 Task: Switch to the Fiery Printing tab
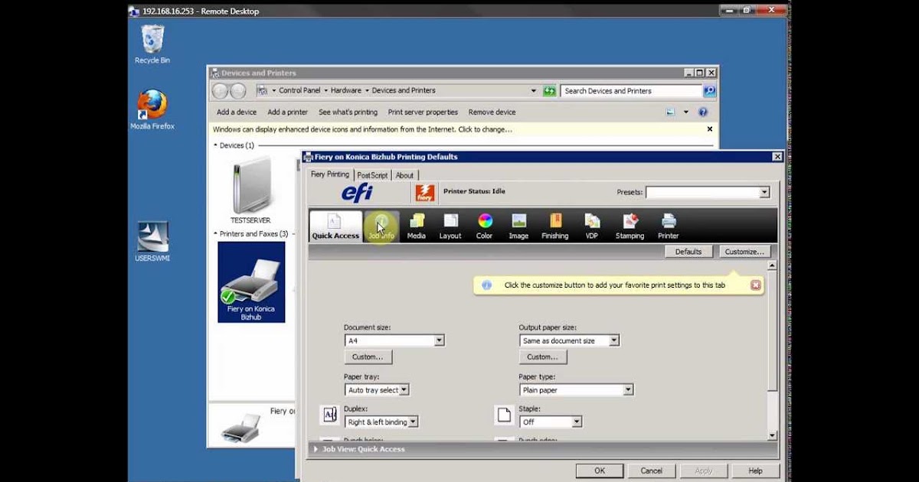(x=330, y=174)
